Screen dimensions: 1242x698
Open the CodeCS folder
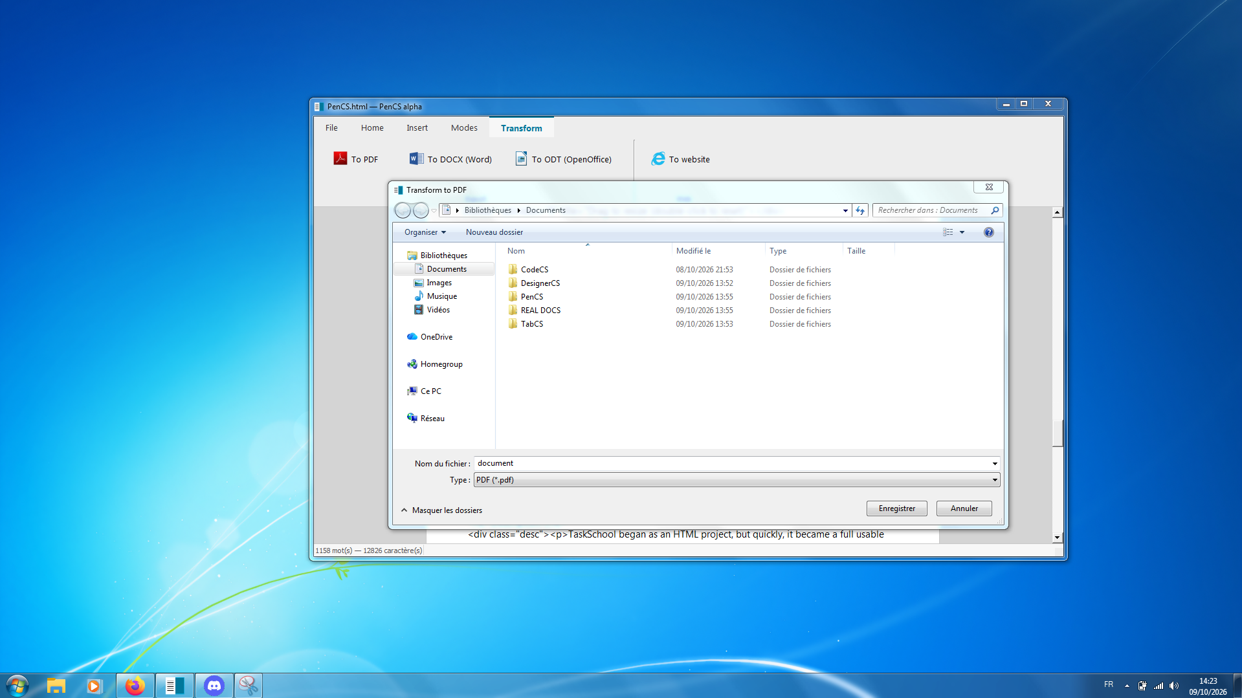534,270
